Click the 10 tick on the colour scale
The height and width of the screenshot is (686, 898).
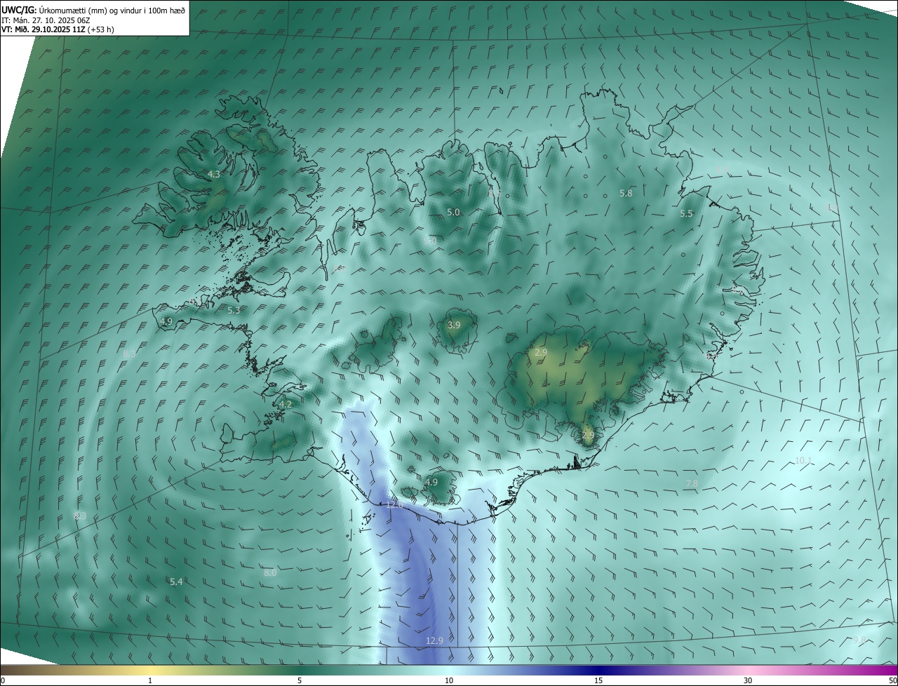[449, 680]
